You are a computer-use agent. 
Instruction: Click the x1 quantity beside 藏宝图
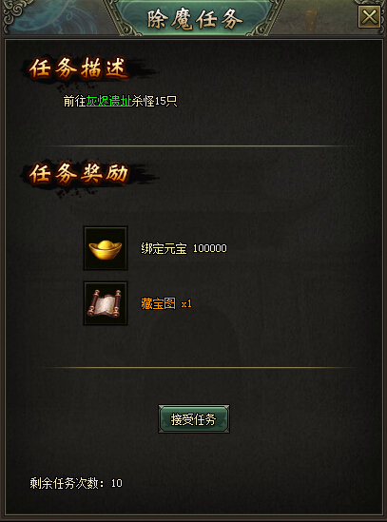(x=186, y=303)
